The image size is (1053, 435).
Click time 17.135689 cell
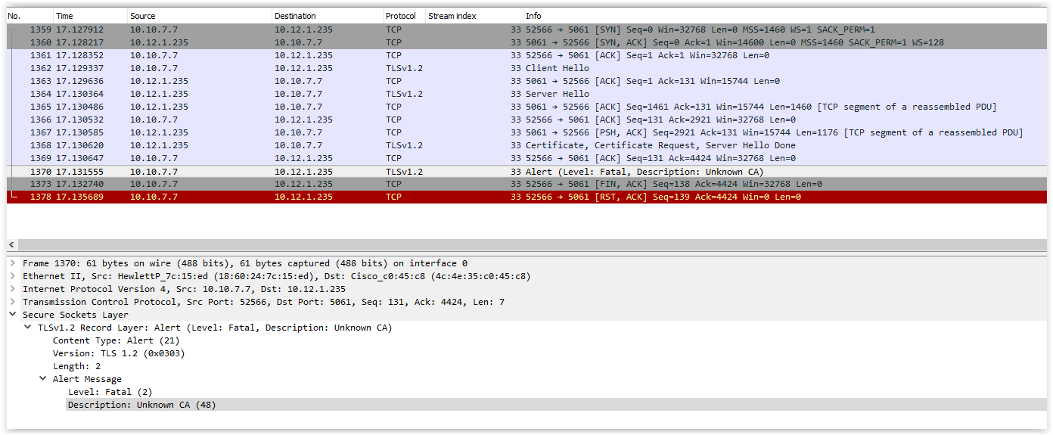pyautogui.click(x=79, y=197)
